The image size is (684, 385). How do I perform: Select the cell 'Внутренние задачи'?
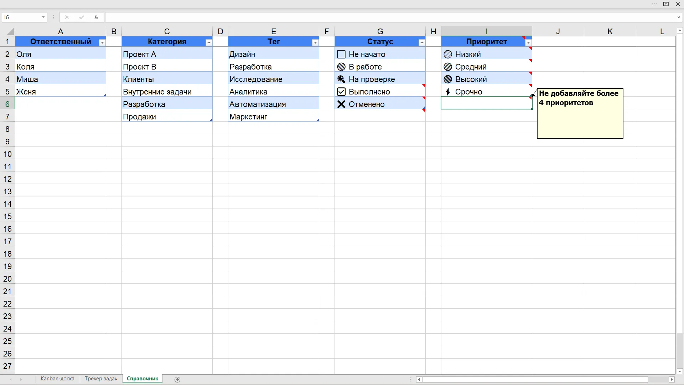(167, 92)
